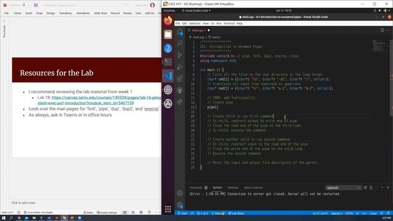Switch to Slide Sorter view in PowerPoint
Viewport: 393px width, 221px height.
(x=133, y=212)
